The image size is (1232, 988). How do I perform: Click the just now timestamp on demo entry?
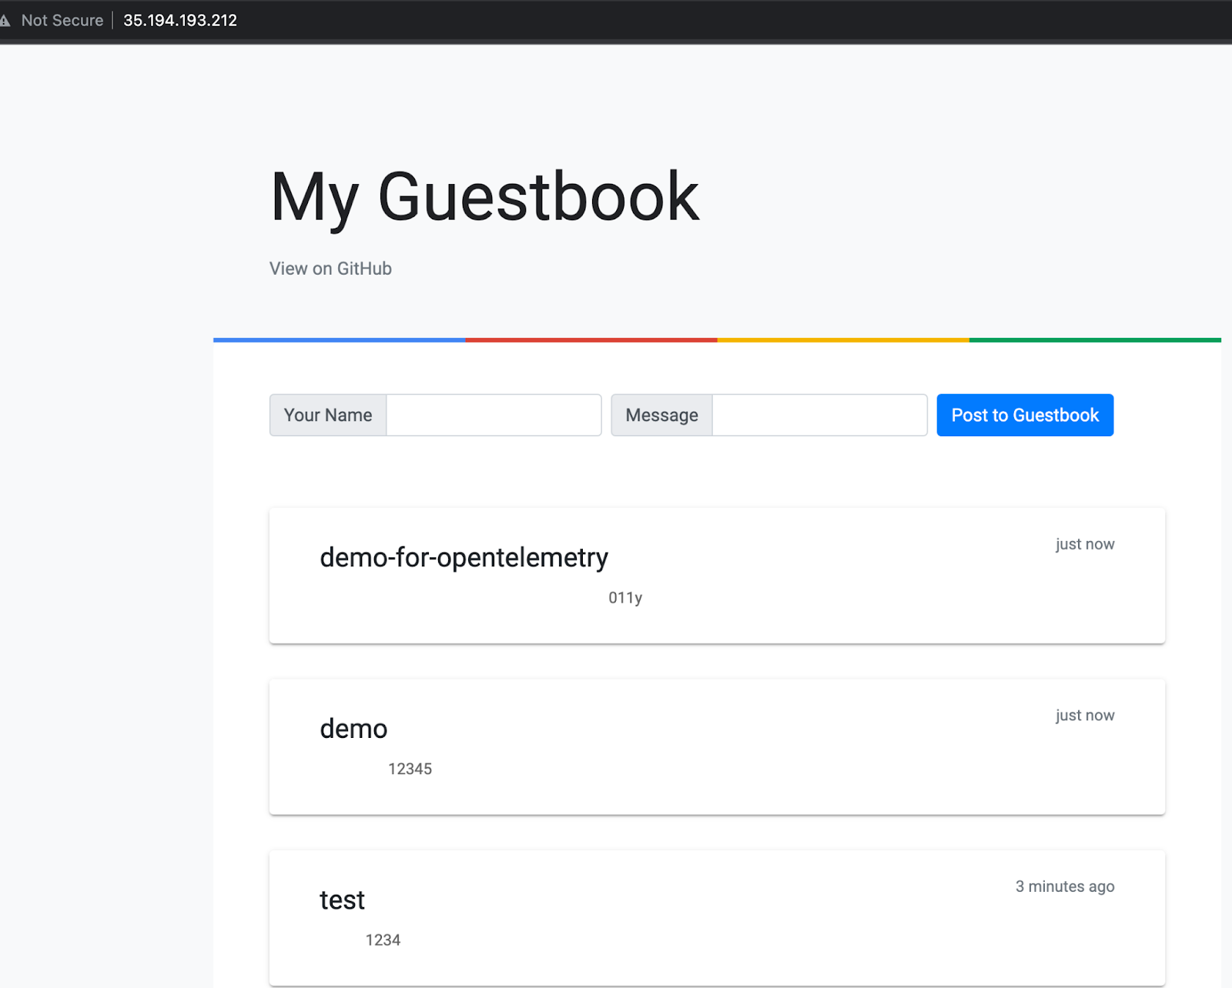(1085, 716)
